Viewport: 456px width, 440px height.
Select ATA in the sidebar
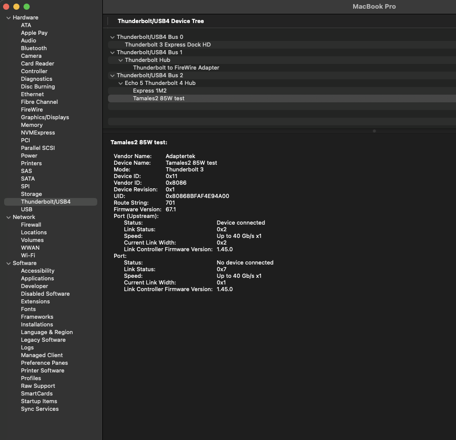point(26,25)
